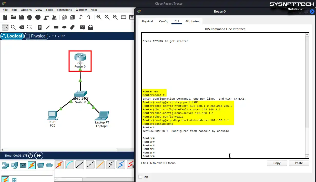This screenshot has width=316, height=182.
Task: Select the Multiuser Connection cloud category
Action: coord(49,165)
